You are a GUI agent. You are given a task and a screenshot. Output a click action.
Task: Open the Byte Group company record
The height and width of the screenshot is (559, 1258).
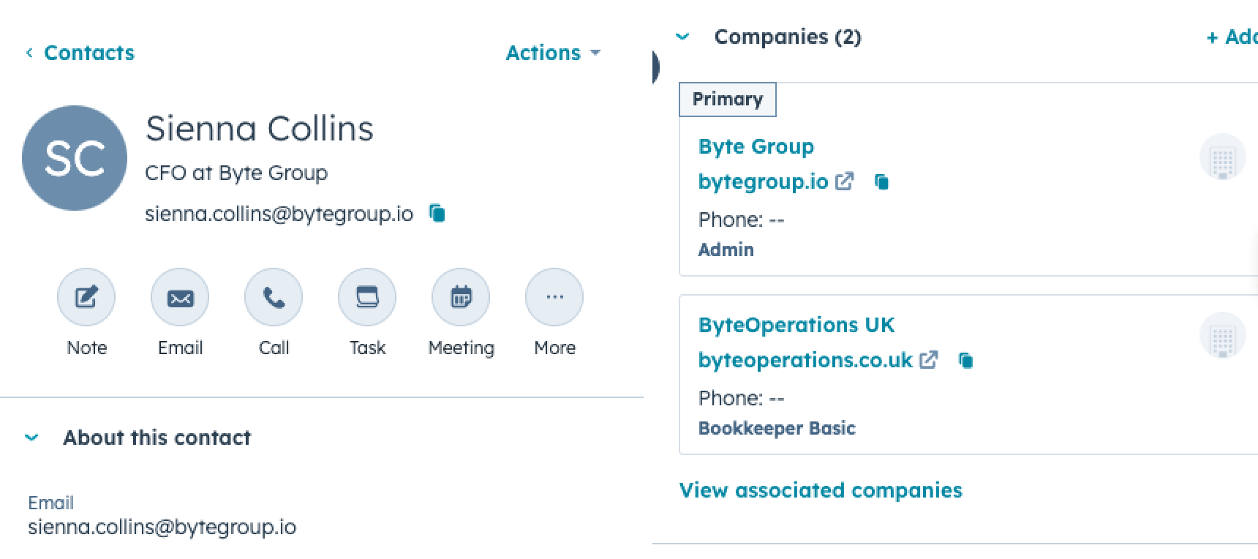pyautogui.click(x=756, y=146)
